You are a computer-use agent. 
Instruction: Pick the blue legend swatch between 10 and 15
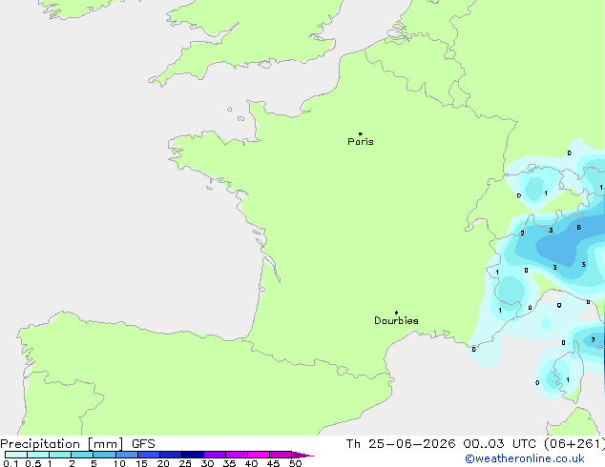(127, 455)
